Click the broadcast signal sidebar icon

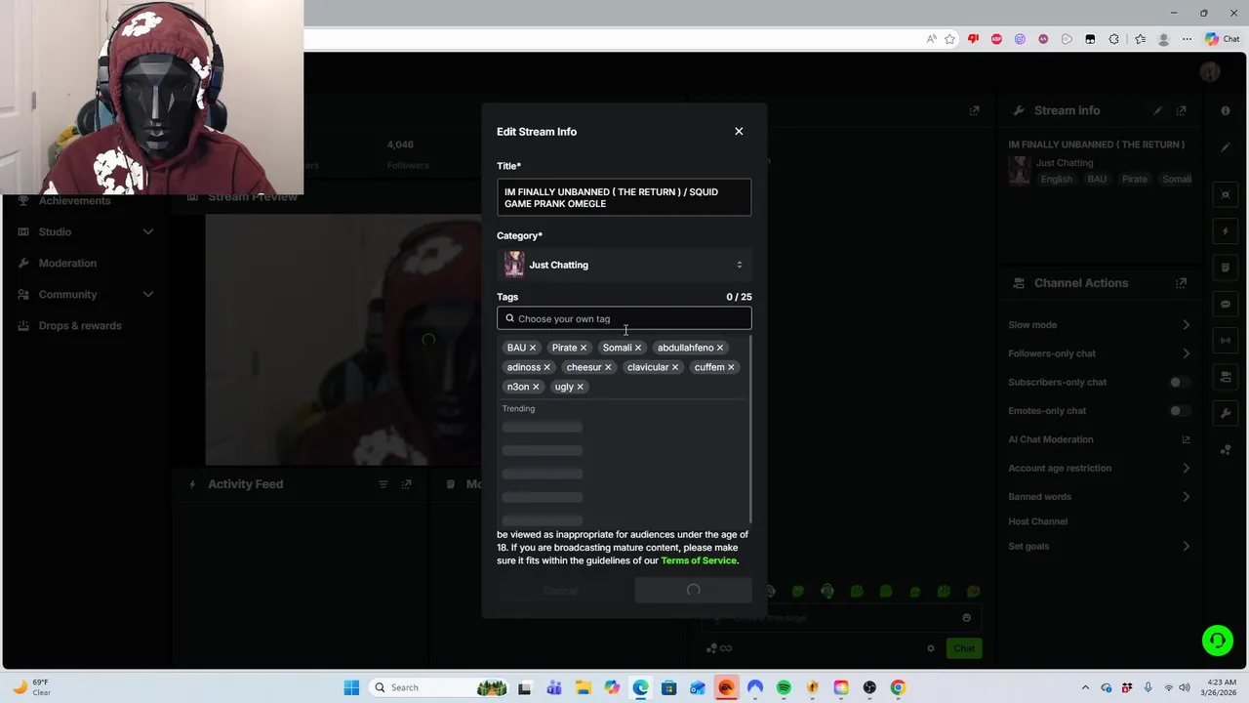click(x=1226, y=340)
